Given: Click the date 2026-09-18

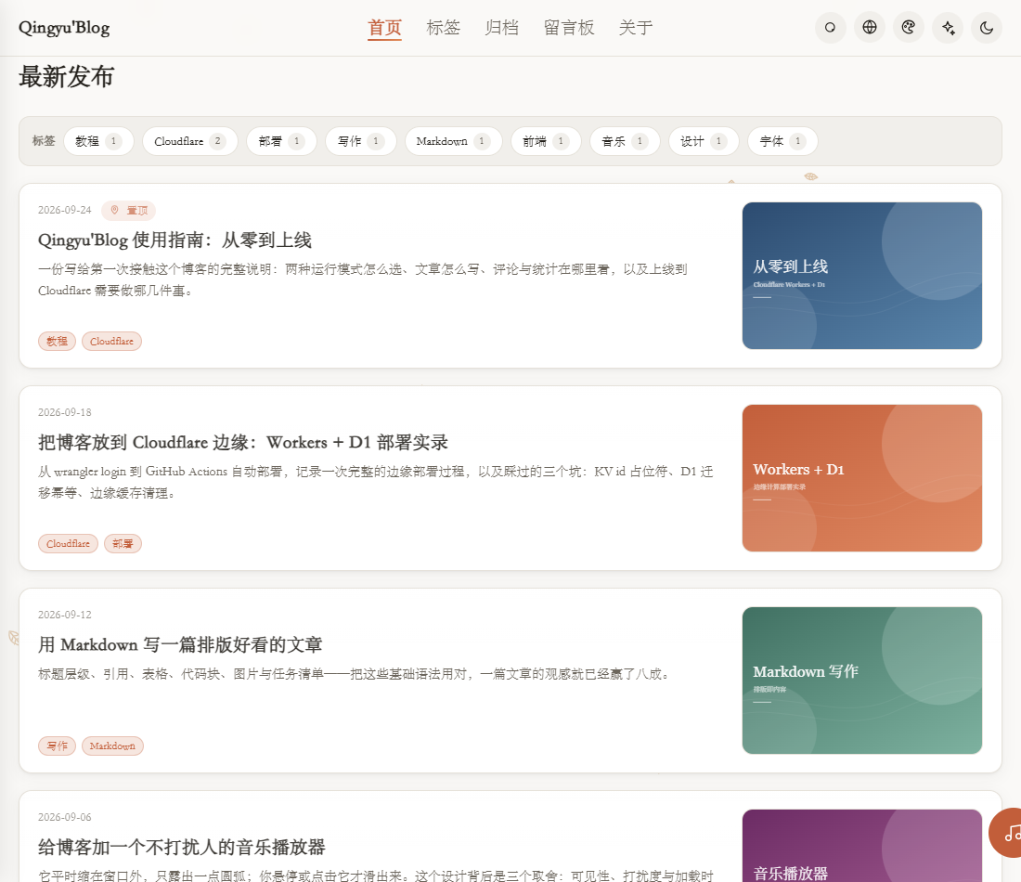Looking at the screenshot, I should [64, 412].
